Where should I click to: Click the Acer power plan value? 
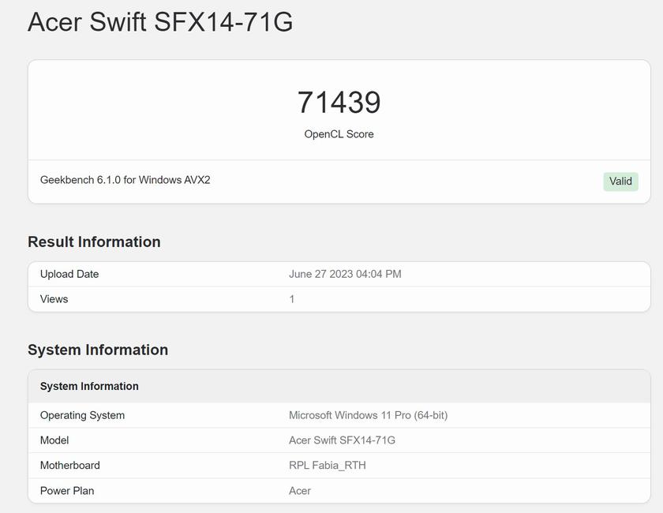coord(300,491)
